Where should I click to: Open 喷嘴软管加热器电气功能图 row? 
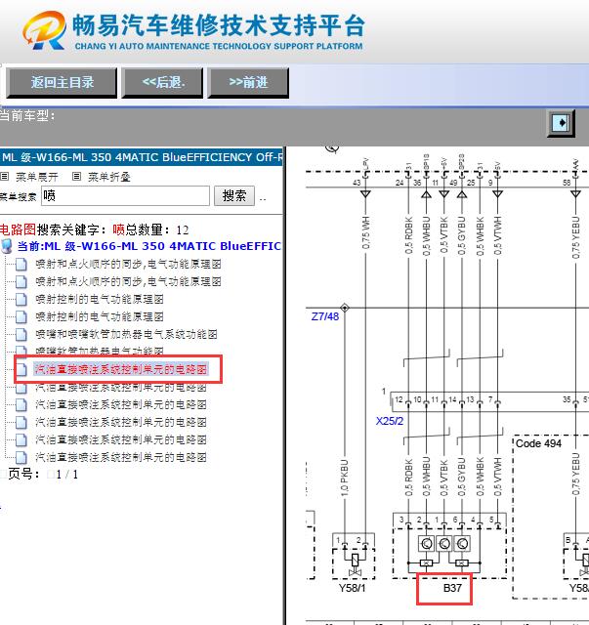click(x=100, y=351)
